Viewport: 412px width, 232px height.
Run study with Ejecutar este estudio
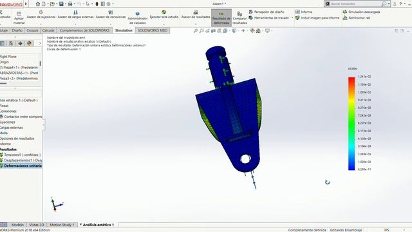[164, 15]
